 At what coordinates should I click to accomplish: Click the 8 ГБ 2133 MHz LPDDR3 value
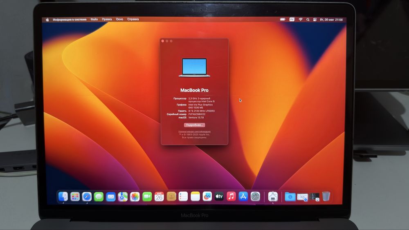pyautogui.click(x=201, y=111)
